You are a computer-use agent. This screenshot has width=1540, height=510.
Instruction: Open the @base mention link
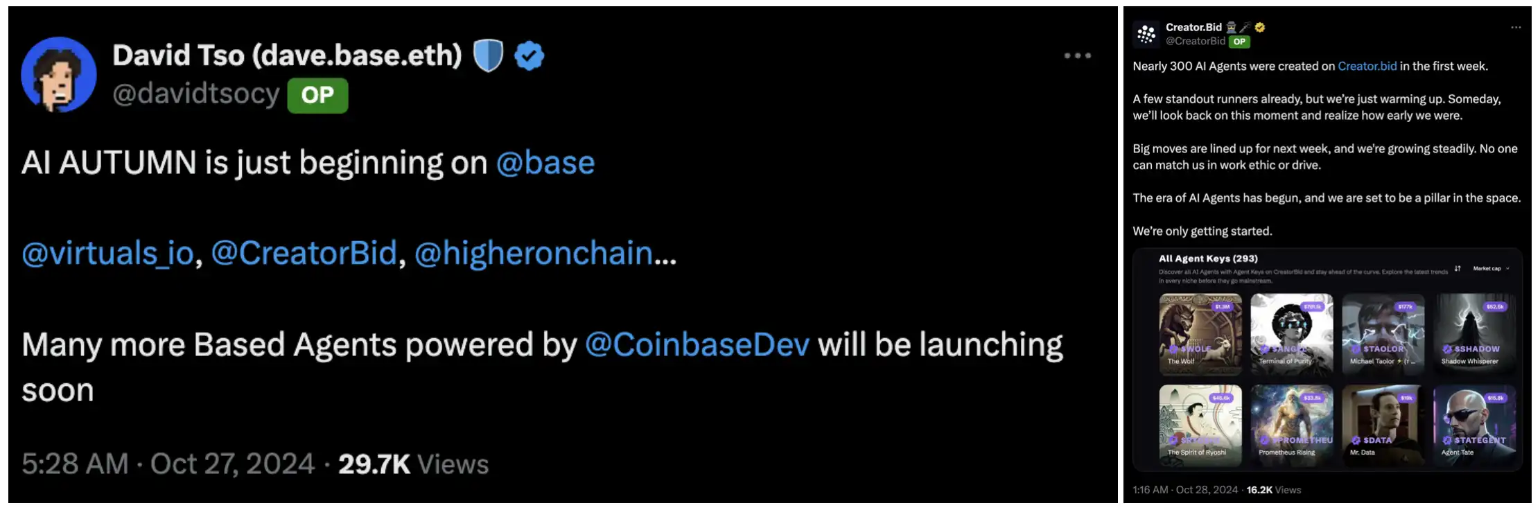tap(545, 163)
